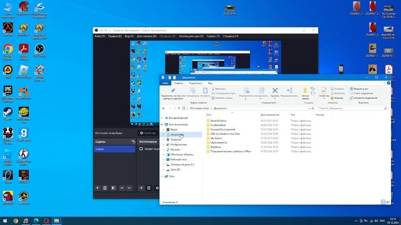The image size is (401, 225).
Task: Select the My Games folder in the Documents list
Action: pos(216,138)
